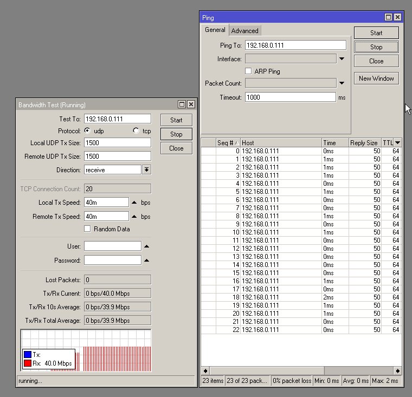Click the ping results horizontal scrollbar thumb
Image resolution: width=412 pixels, height=397 pixels.
click(267, 371)
